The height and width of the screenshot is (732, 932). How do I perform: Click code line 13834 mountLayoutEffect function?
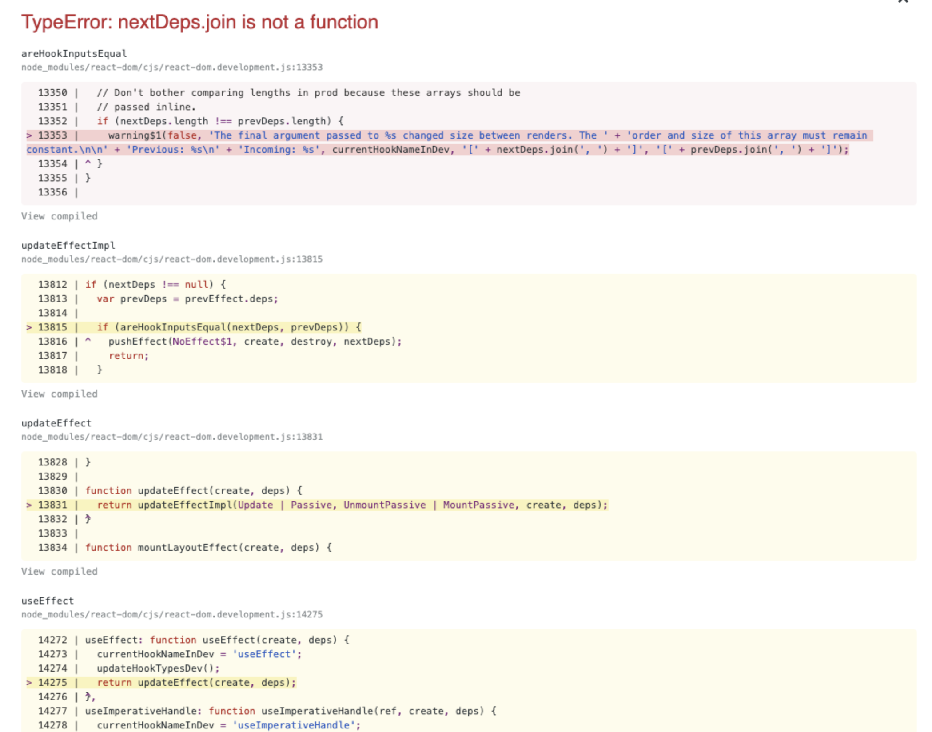point(208,548)
